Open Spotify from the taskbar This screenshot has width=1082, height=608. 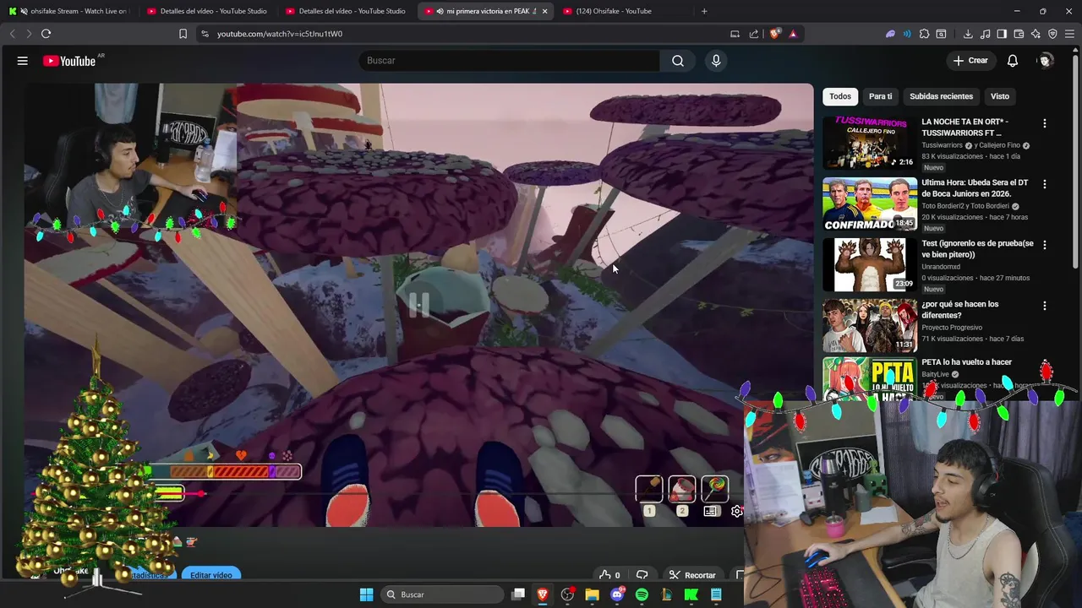pyautogui.click(x=642, y=594)
